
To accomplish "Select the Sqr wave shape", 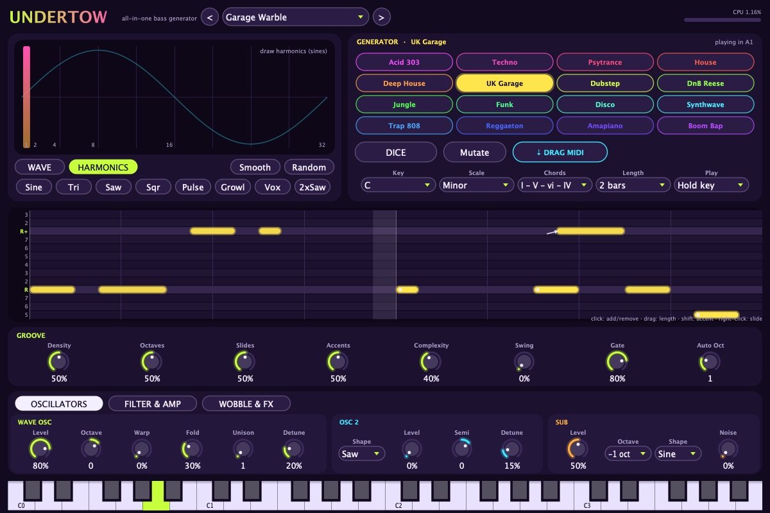I will [153, 187].
